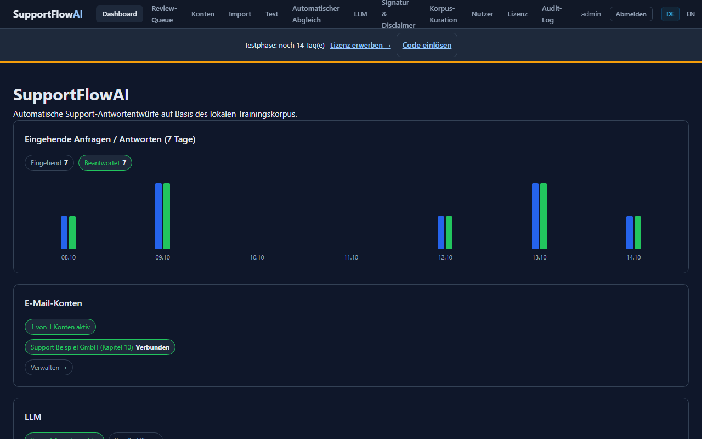The image size is (702, 439).
Task: Click the 10.10 date label on chart
Action: [x=257, y=257]
